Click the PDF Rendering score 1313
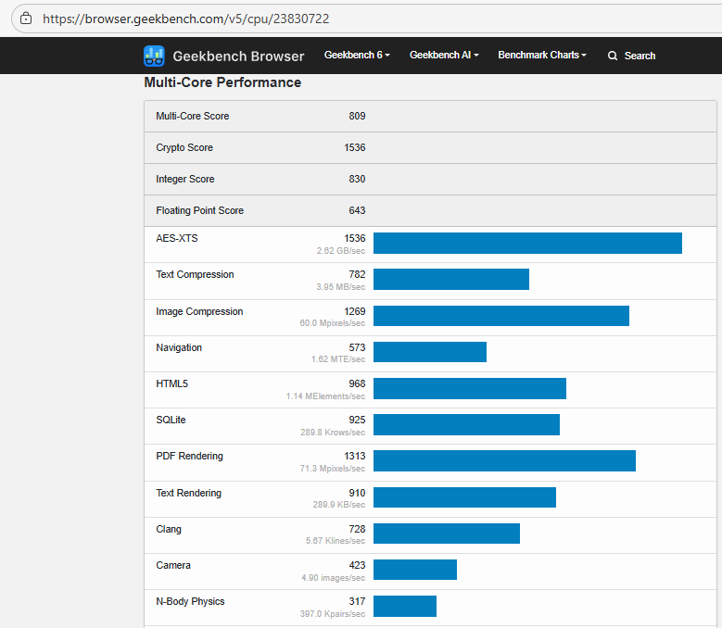This screenshot has width=722, height=628. coord(355,456)
